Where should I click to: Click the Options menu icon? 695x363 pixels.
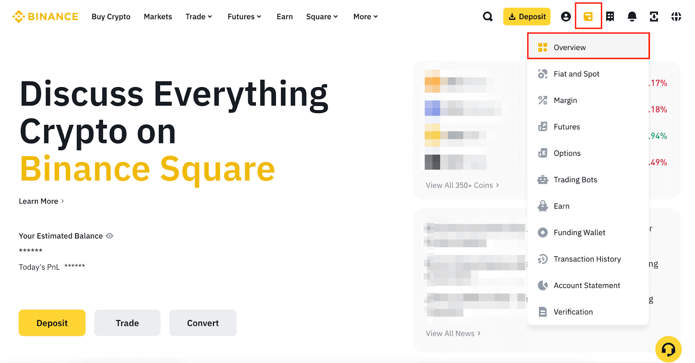[543, 153]
